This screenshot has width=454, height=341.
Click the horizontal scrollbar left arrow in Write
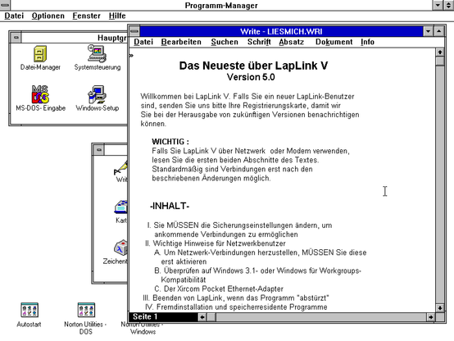[202, 317]
